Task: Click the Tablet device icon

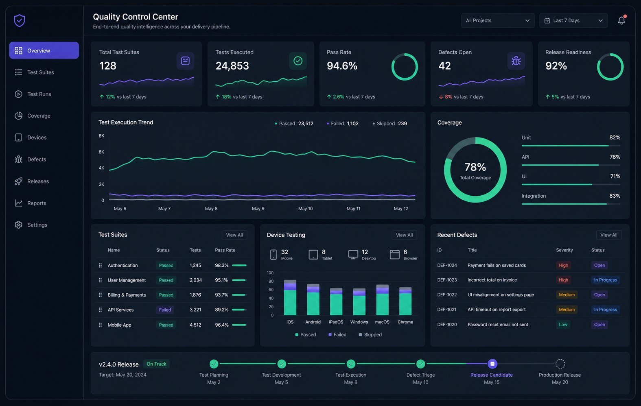Action: tap(313, 255)
